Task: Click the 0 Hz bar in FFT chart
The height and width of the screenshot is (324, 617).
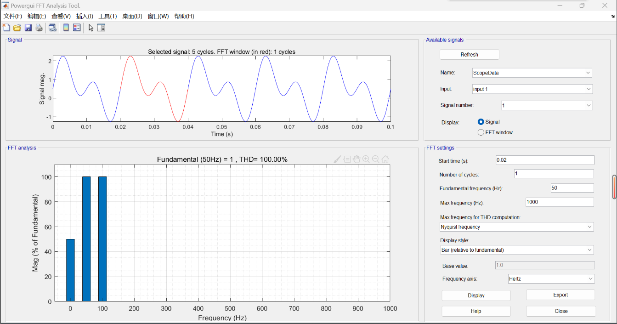Action: click(x=70, y=270)
